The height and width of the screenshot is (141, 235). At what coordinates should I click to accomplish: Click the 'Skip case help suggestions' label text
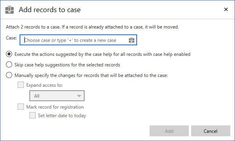pyautogui.click(x=67, y=65)
